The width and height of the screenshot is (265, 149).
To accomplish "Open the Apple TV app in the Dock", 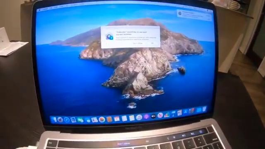I will click(153, 116).
